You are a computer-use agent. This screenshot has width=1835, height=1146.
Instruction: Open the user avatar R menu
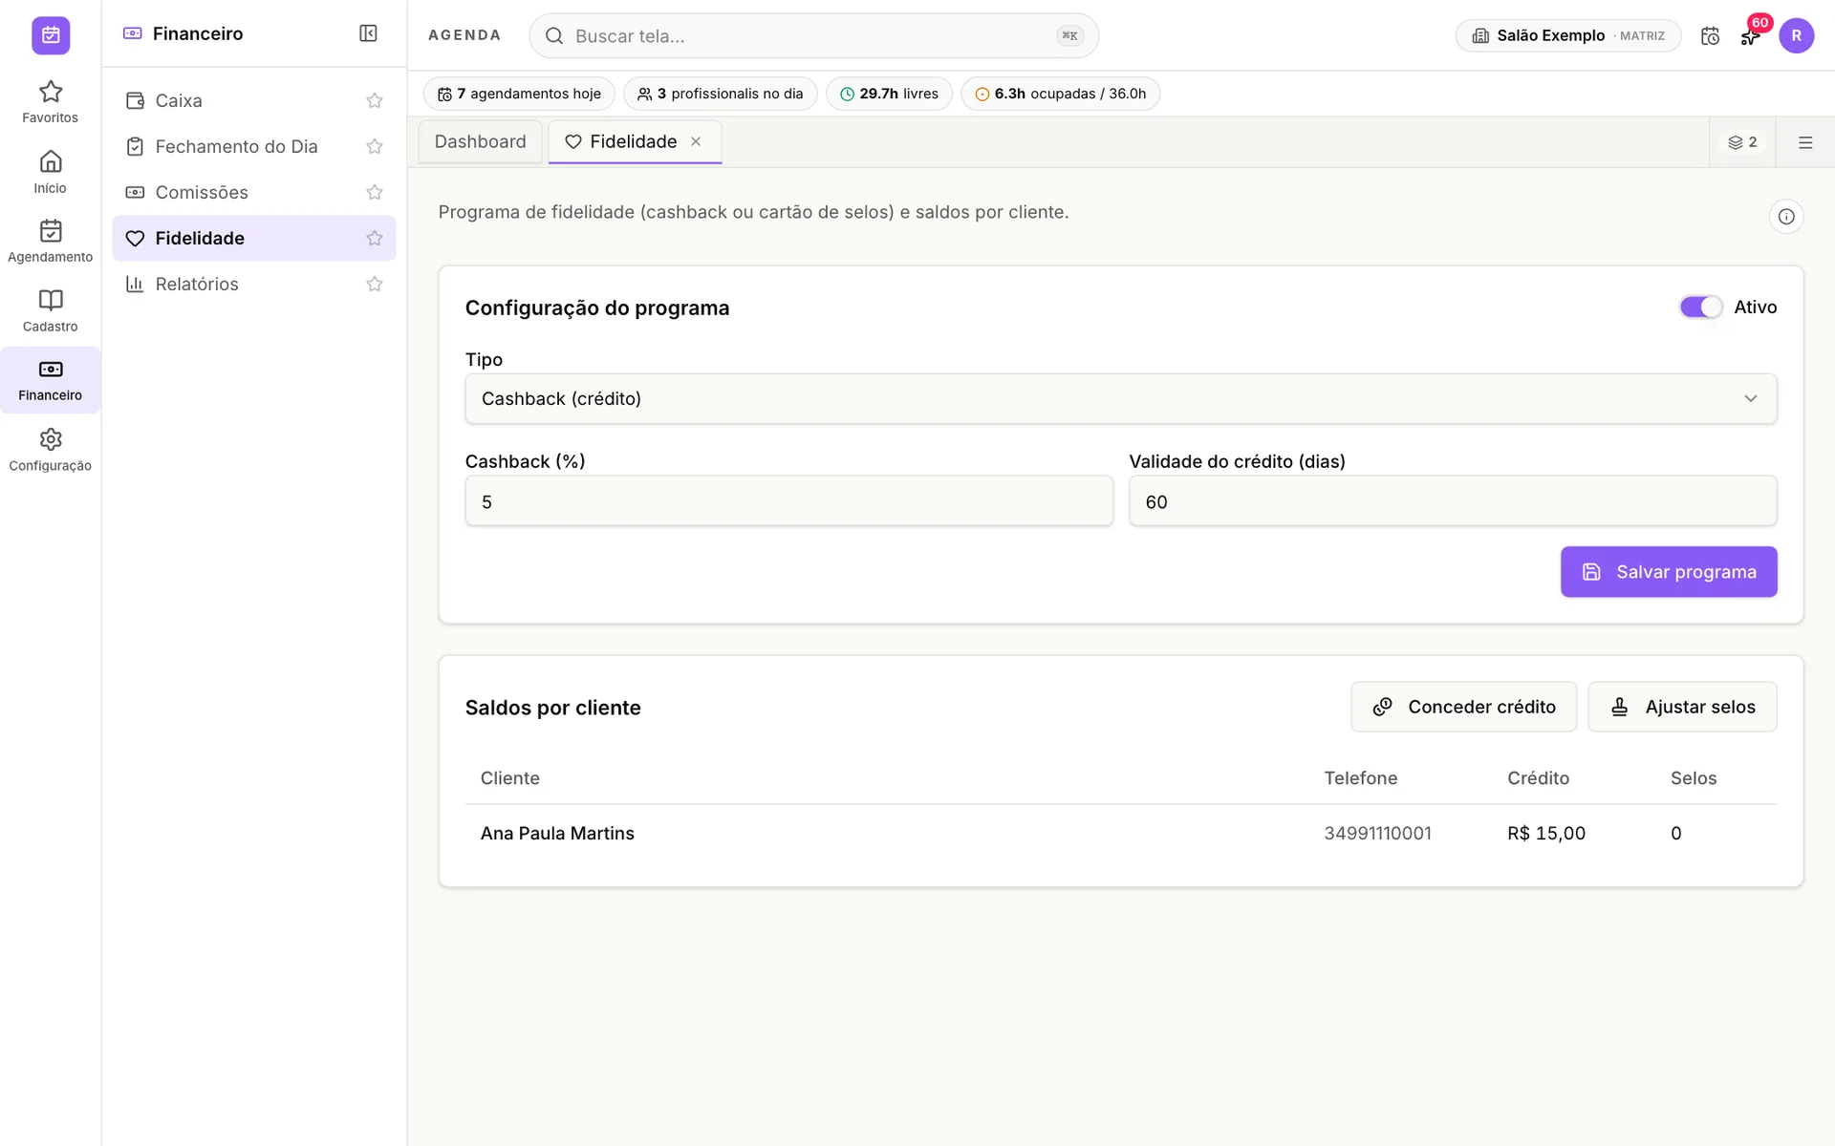[1796, 35]
